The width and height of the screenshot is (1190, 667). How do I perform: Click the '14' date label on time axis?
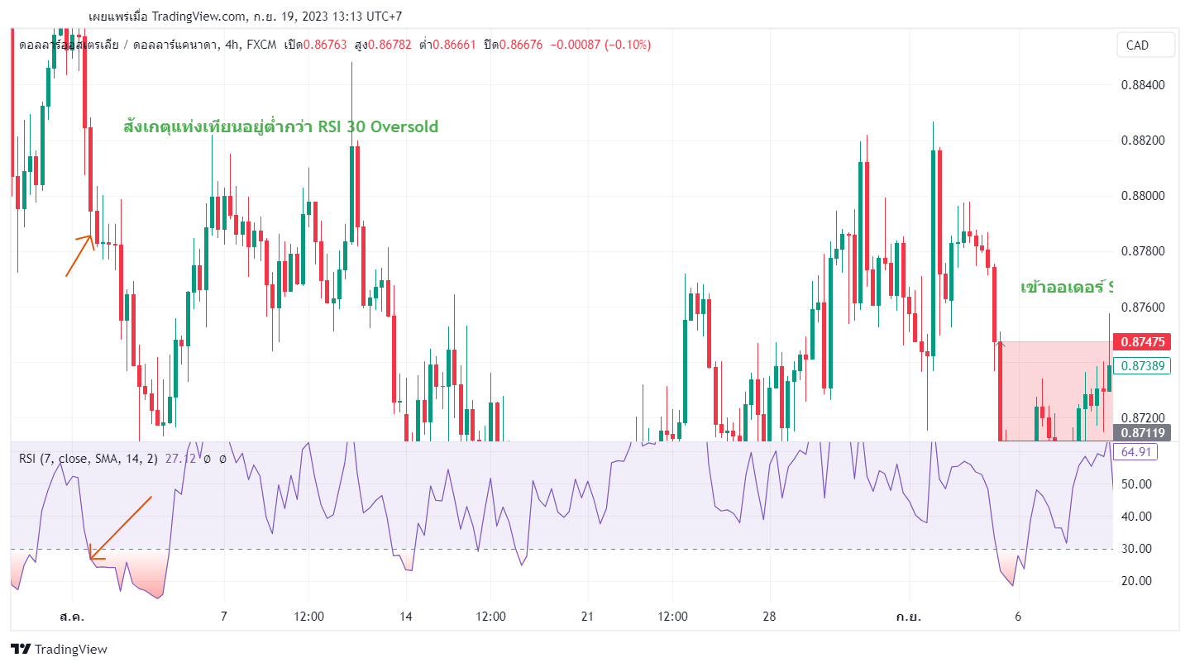point(405,617)
